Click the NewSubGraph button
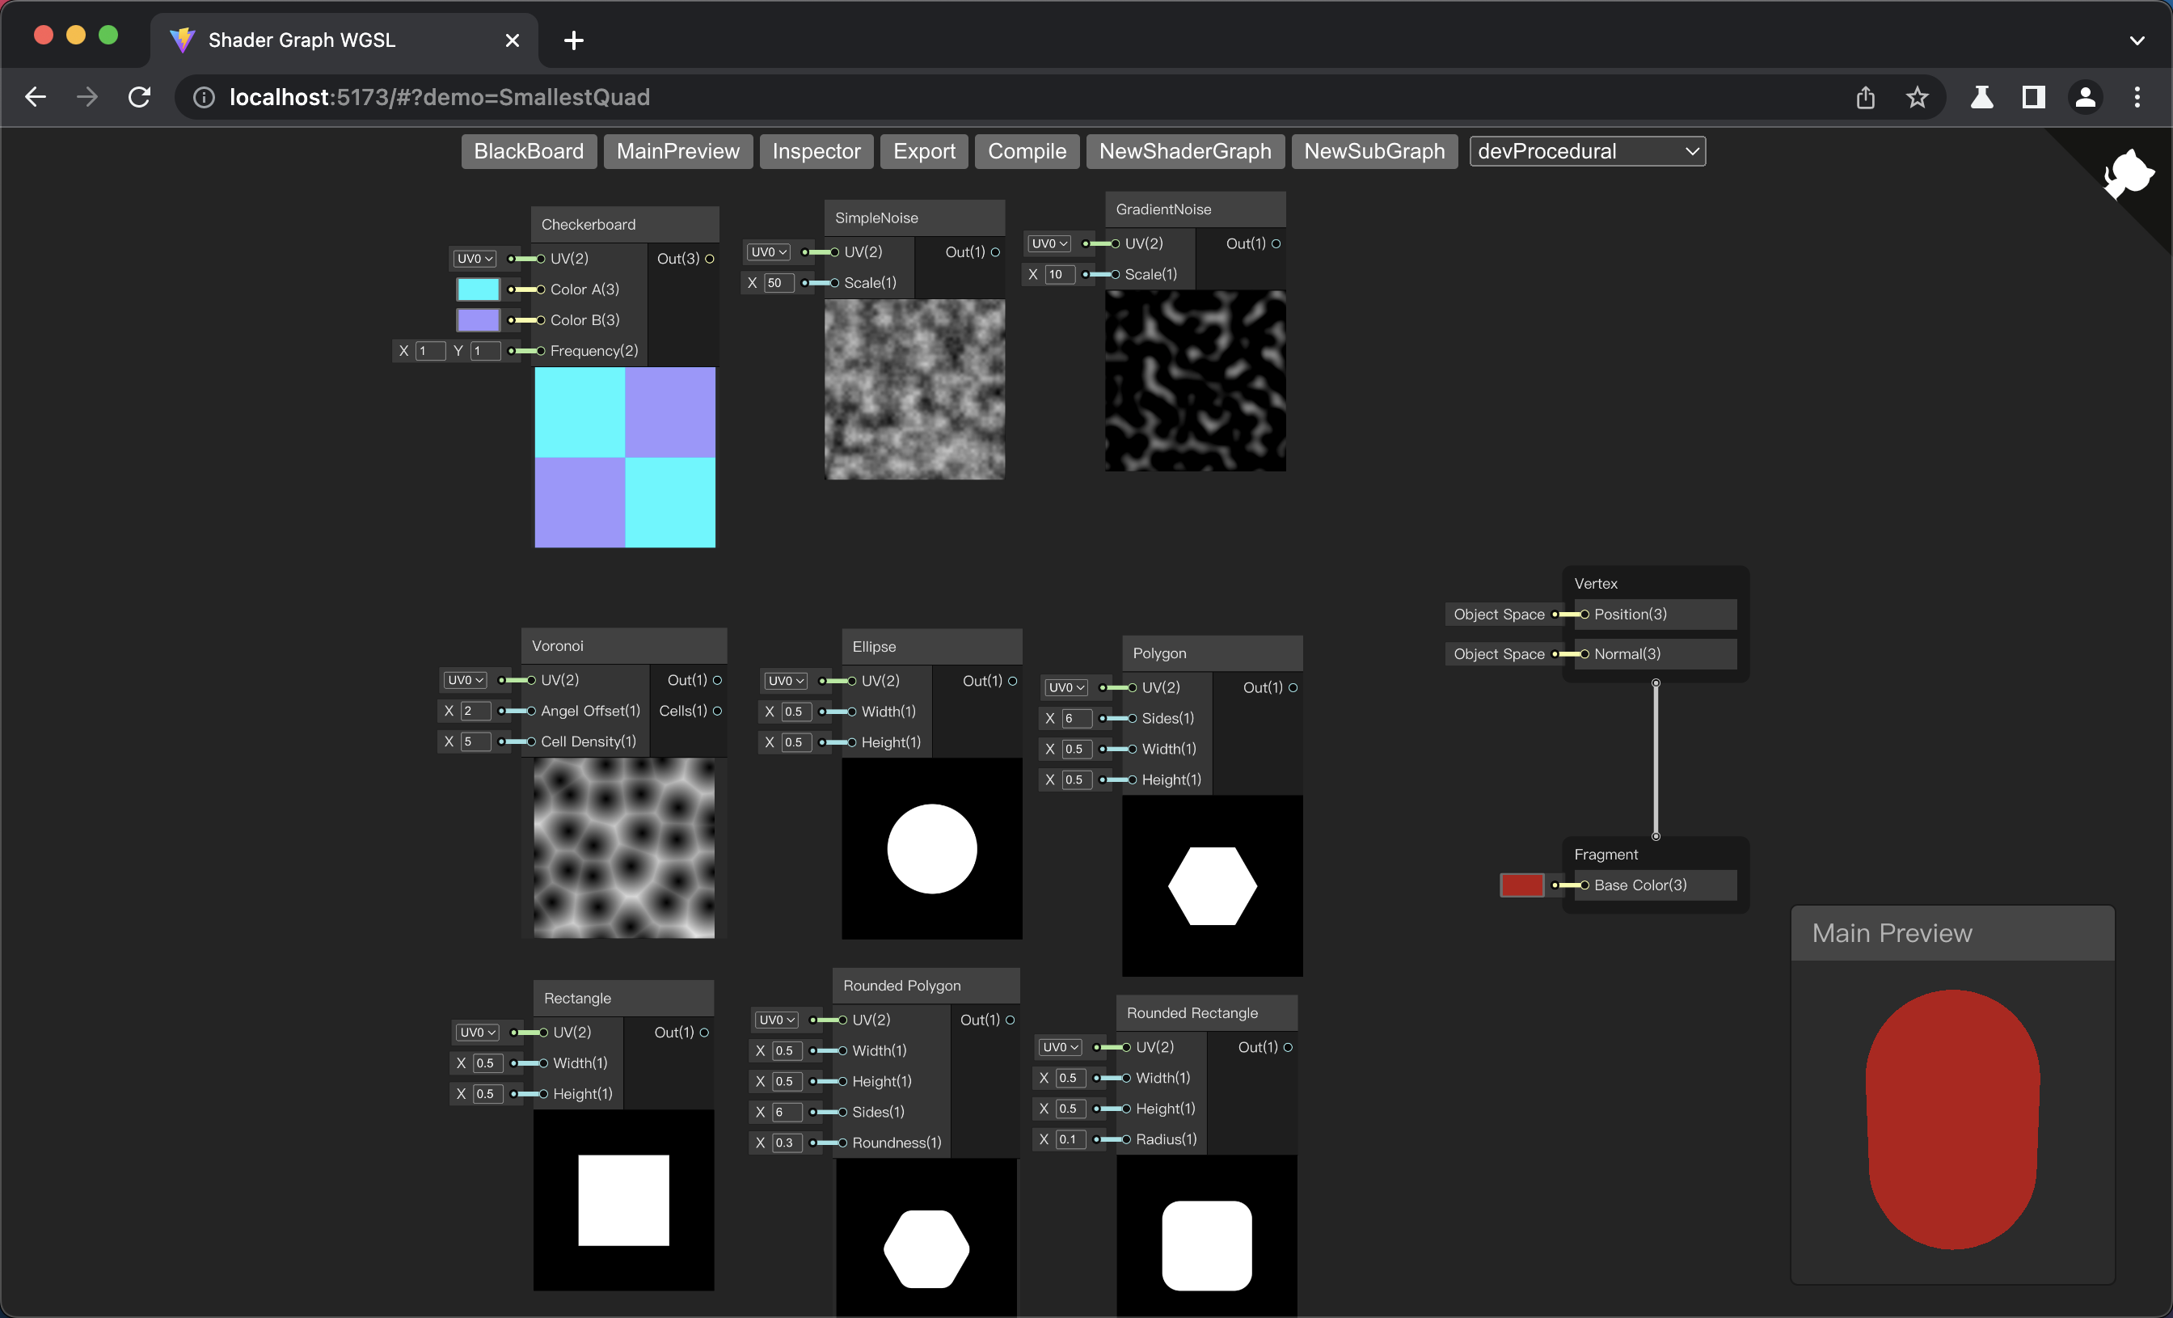2173x1318 pixels. pyautogui.click(x=1373, y=151)
